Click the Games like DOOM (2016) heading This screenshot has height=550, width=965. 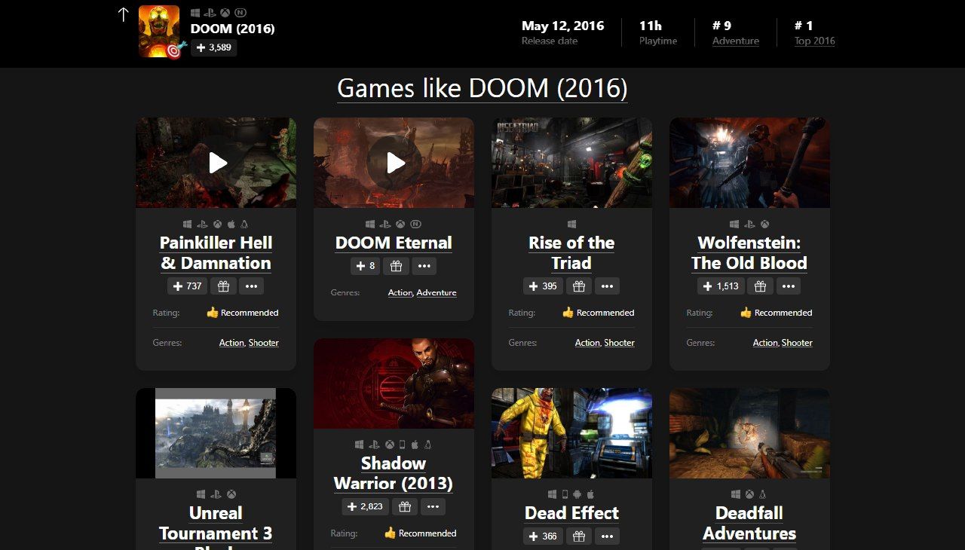pyautogui.click(x=482, y=88)
